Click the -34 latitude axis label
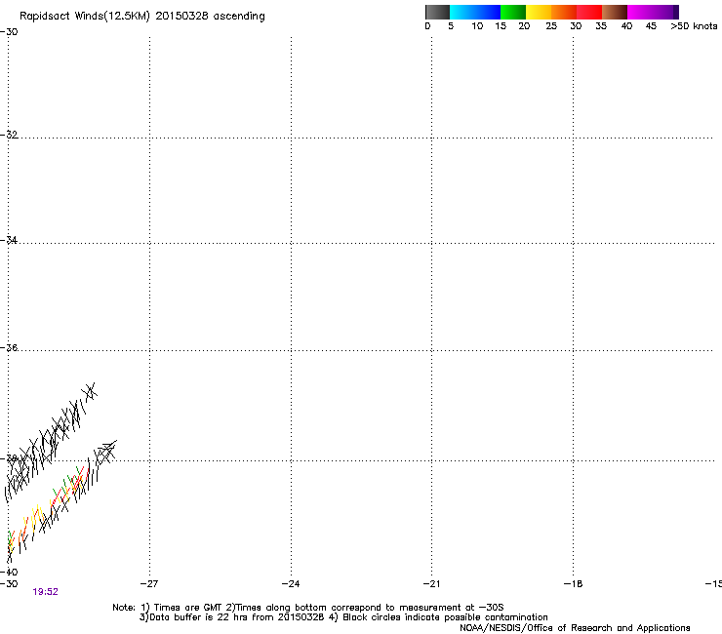Image resolution: width=722 pixels, height=634 pixels. point(9,240)
